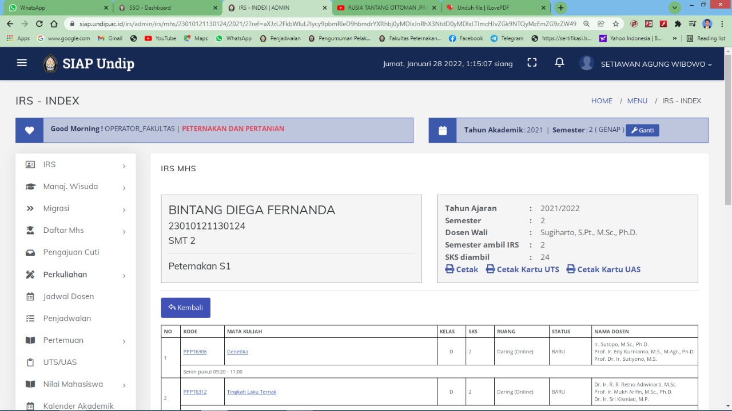The image size is (732, 411).
Task: Open the Genetika course link
Action: tap(237, 352)
